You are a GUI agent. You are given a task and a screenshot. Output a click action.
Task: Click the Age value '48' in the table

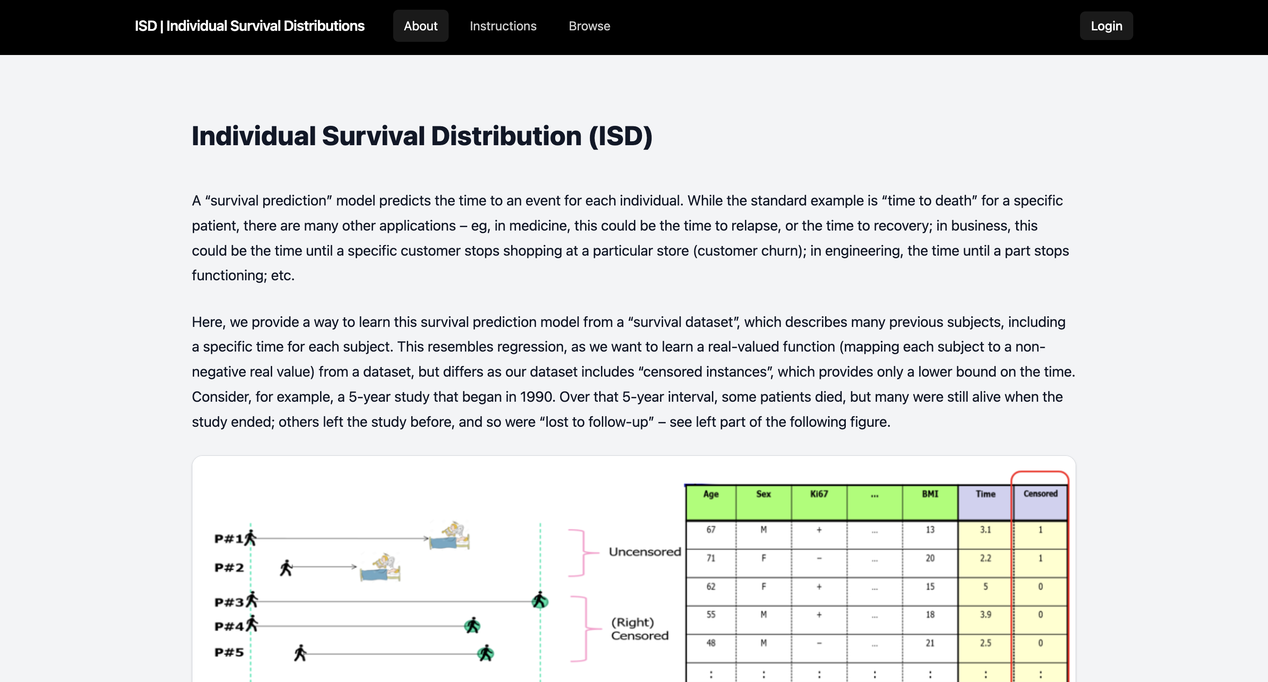coord(711,643)
